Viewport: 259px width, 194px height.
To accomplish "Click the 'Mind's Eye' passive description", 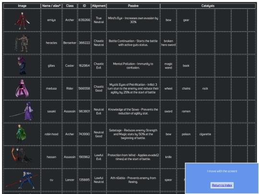I will tap(133, 20).
